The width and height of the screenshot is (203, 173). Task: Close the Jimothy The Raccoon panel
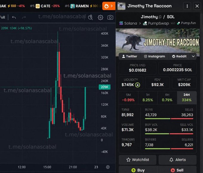197,6
